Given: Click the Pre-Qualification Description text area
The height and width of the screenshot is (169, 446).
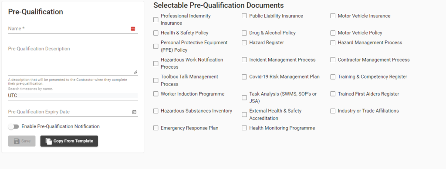Looking at the screenshot, I should tap(73, 60).
